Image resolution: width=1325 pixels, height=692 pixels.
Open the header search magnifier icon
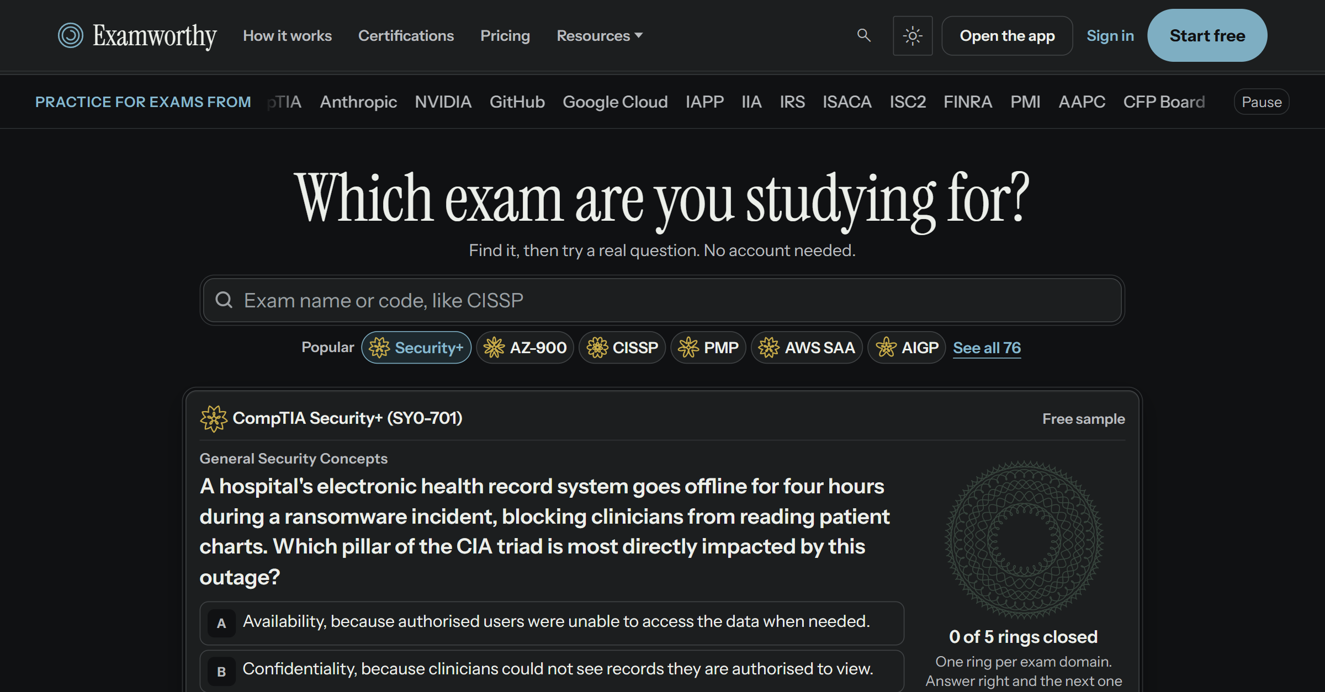(864, 35)
